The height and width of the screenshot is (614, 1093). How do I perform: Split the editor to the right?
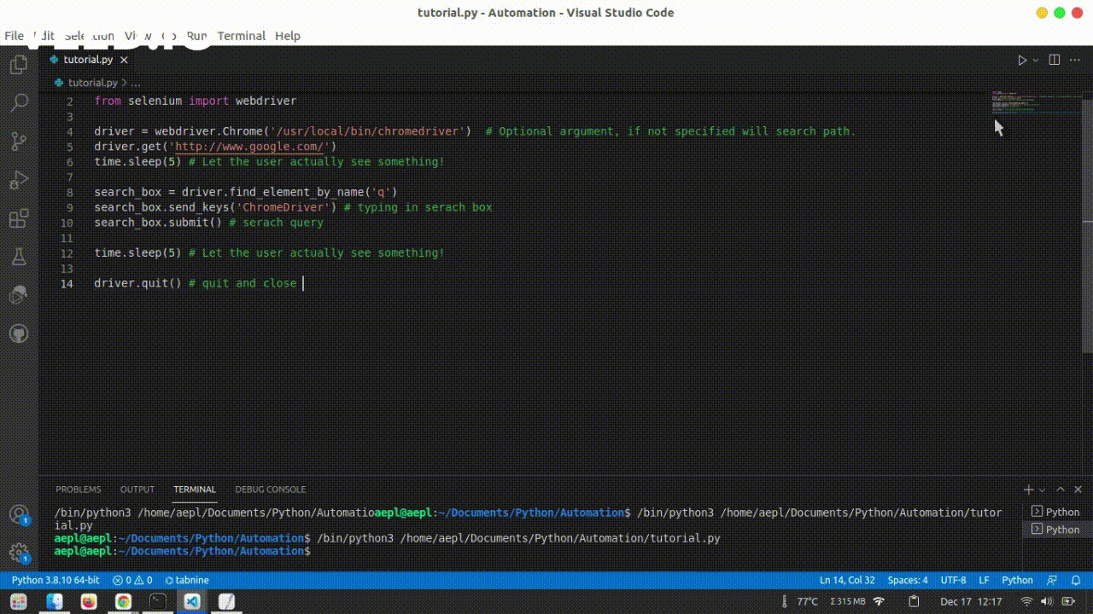click(x=1055, y=60)
